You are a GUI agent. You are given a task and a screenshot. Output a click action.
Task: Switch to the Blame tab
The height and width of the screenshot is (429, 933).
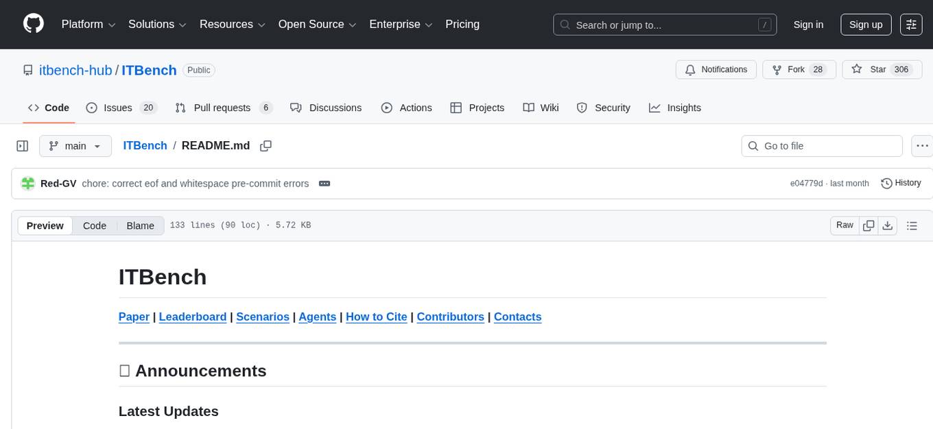click(140, 225)
